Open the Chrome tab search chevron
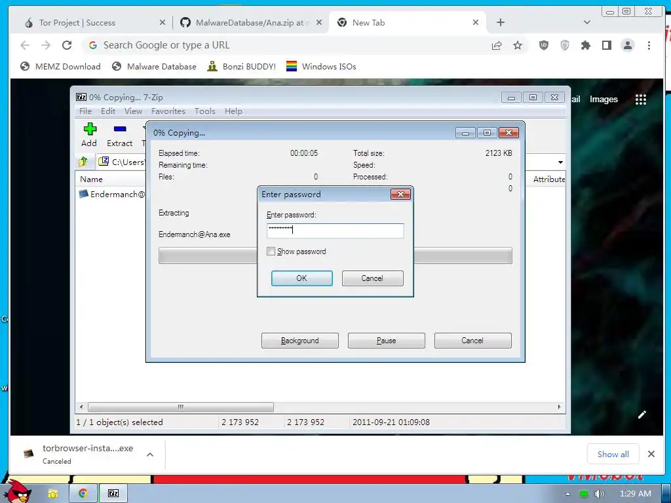 (586, 22)
